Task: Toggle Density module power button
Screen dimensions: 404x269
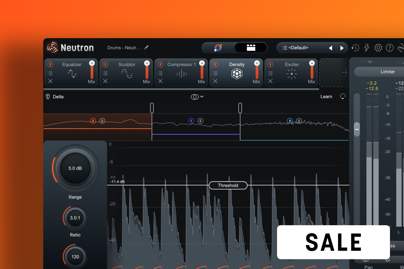Action: tap(215, 64)
